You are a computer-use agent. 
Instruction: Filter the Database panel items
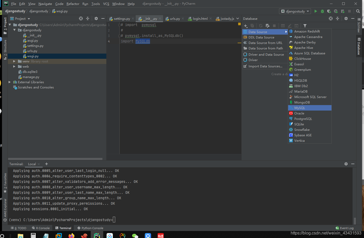(x=305, y=26)
